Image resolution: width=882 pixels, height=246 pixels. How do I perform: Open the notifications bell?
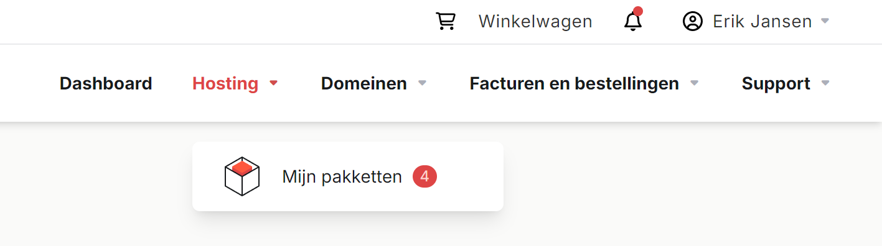(632, 21)
